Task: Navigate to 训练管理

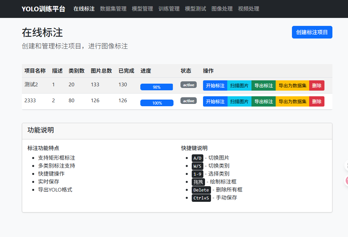Action: tap(169, 9)
